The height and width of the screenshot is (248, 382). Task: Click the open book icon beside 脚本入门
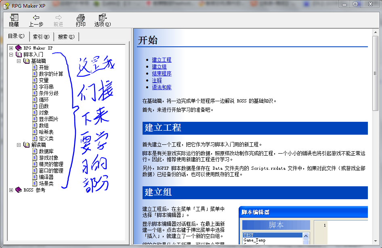pos(19,54)
